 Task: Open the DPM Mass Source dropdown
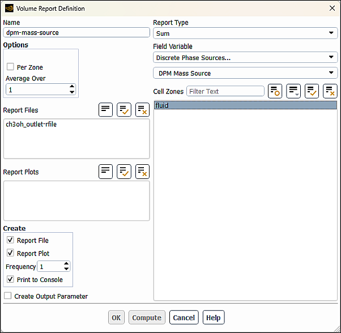[245, 73]
